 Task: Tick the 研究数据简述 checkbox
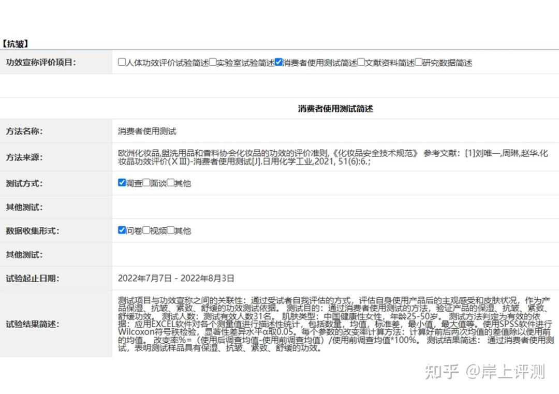419,63
